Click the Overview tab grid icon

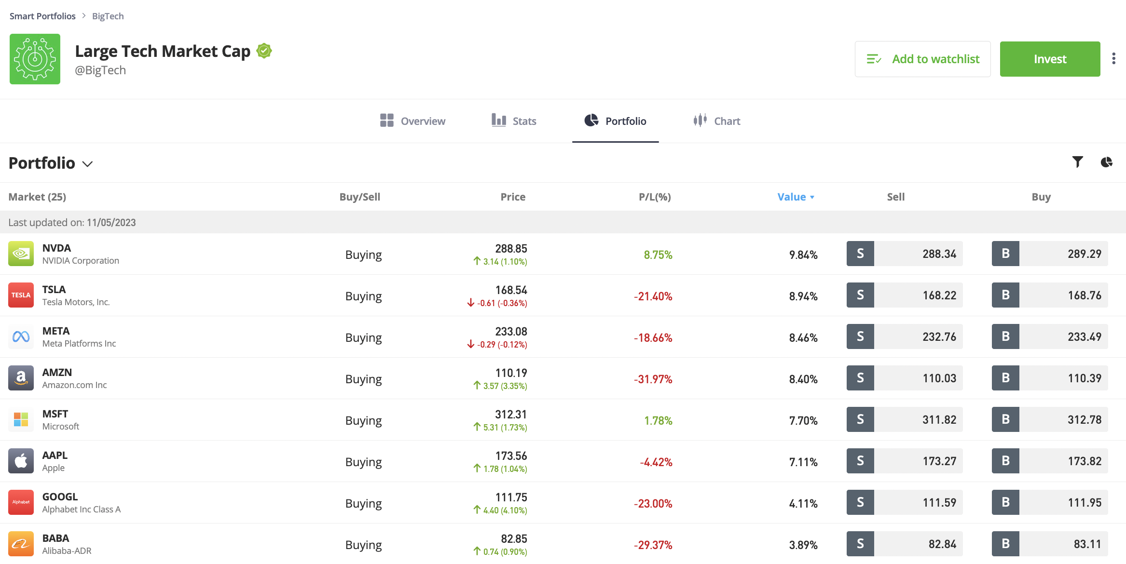(x=386, y=121)
